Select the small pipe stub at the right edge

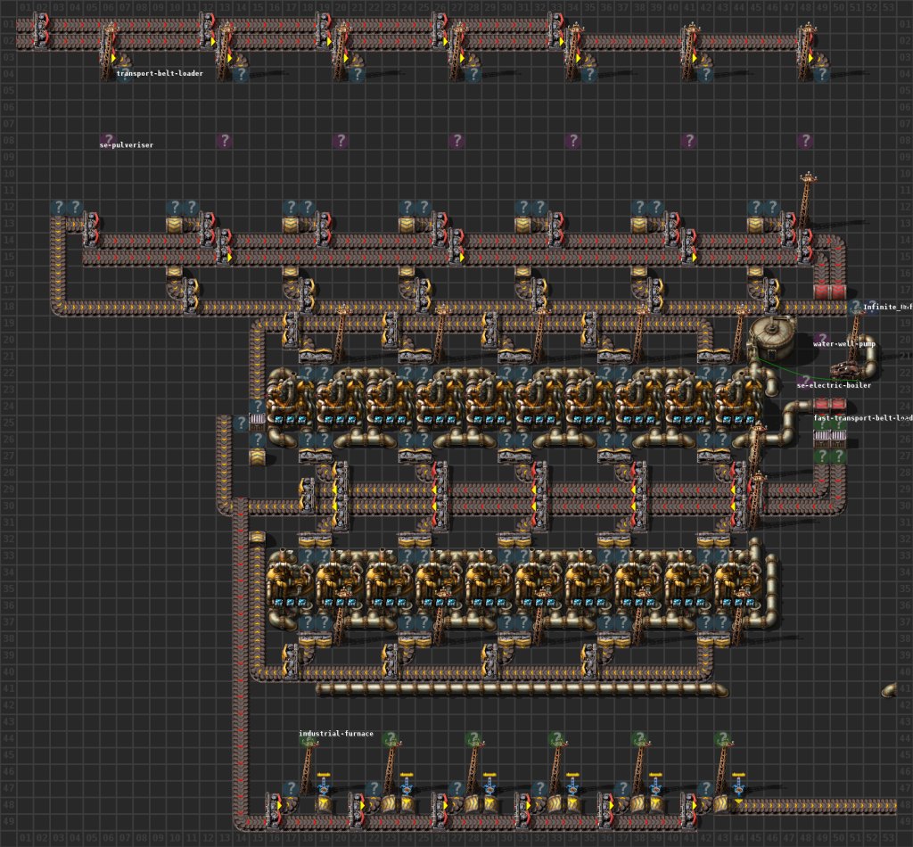click(889, 690)
